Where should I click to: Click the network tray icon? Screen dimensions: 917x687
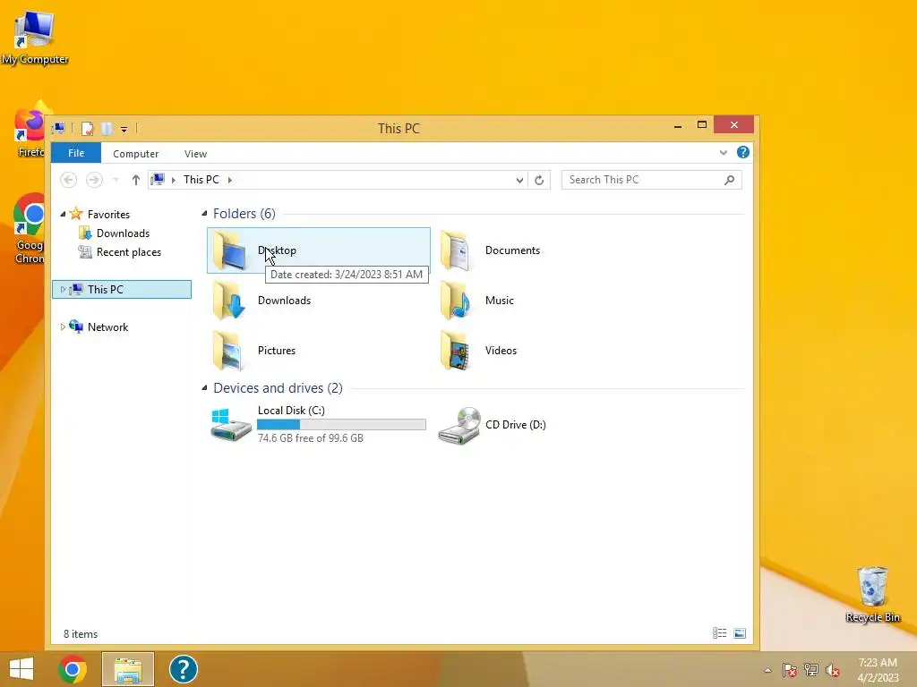coord(811,670)
